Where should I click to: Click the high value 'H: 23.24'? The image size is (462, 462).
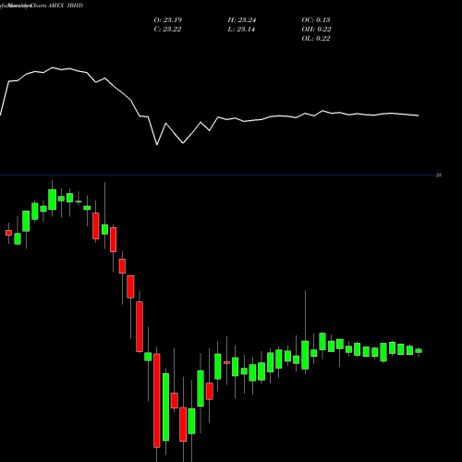click(x=242, y=19)
